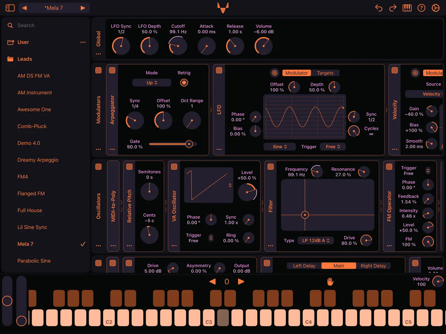
Task: Click LFO modulator target icon
Action: tap(275, 73)
